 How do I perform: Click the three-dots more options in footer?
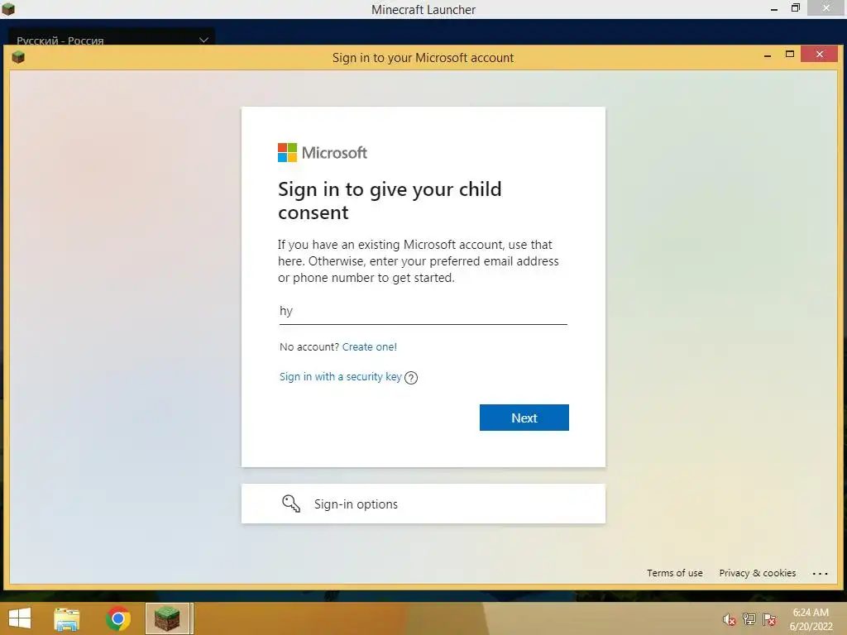[x=820, y=574]
